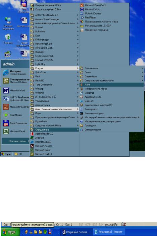Image resolution: width=157 pixels, height=236 pixels.
Task: Launch Проводник
Action: (111, 125)
